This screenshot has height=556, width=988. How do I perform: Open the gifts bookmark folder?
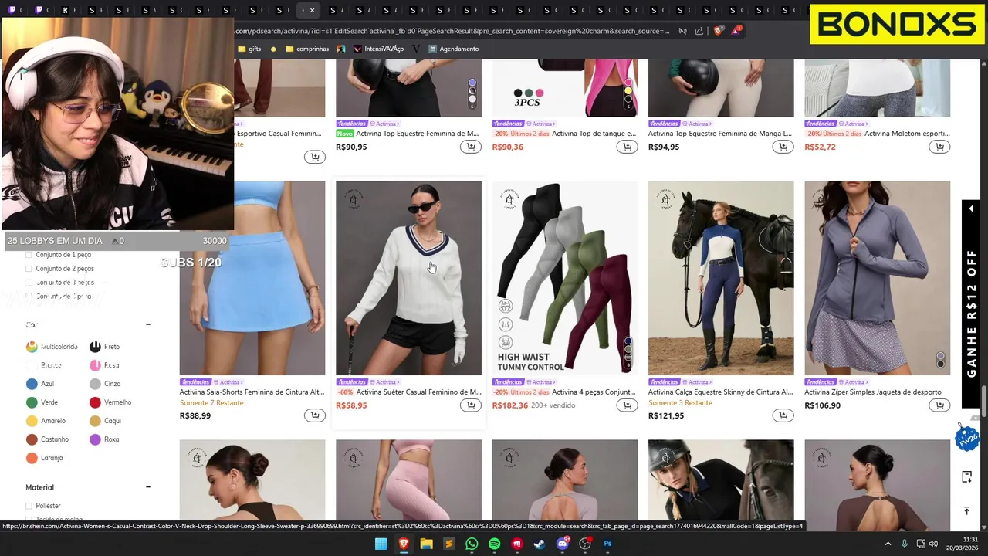tap(249, 49)
